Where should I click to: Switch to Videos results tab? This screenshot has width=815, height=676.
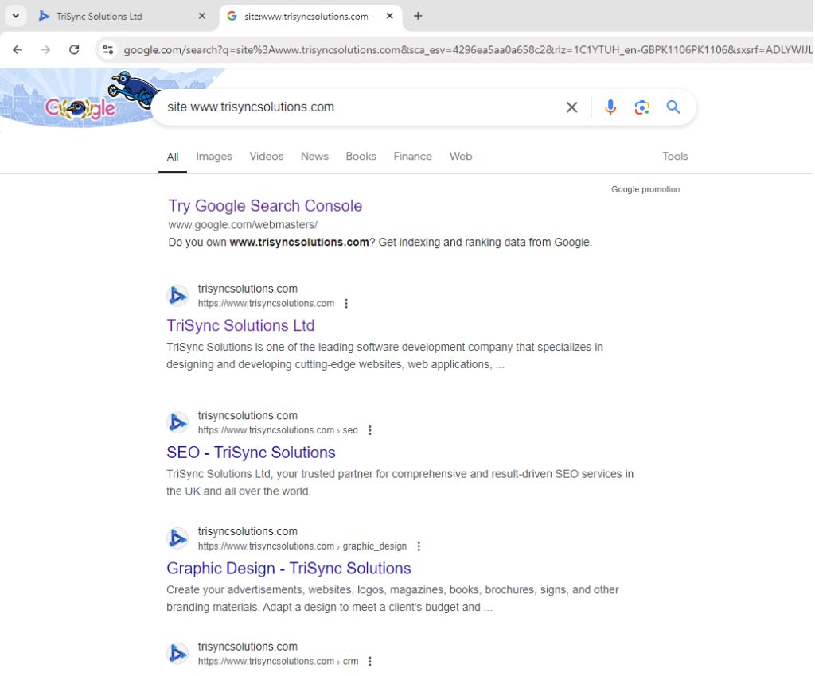click(267, 157)
